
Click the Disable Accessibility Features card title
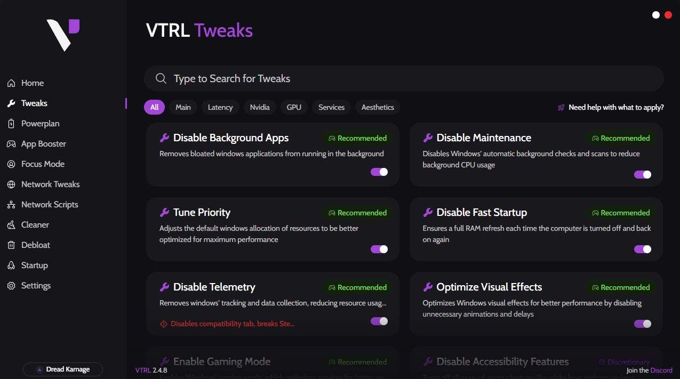tap(502, 362)
